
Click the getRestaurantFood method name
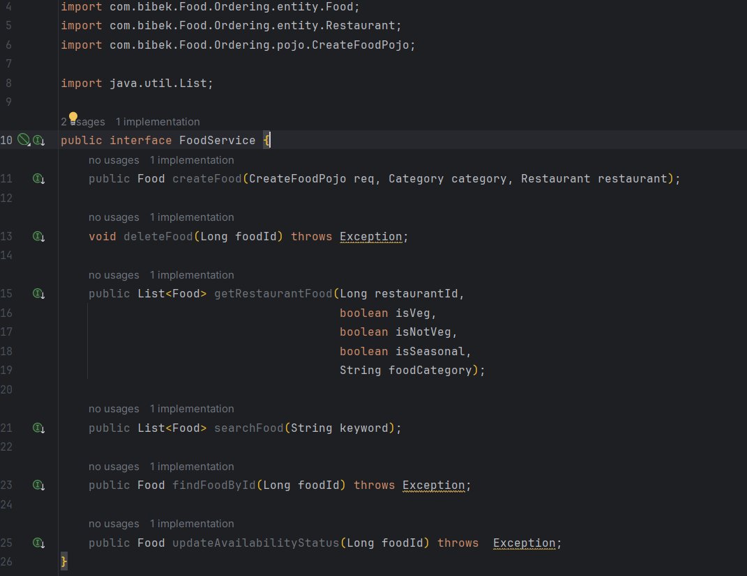coord(273,293)
